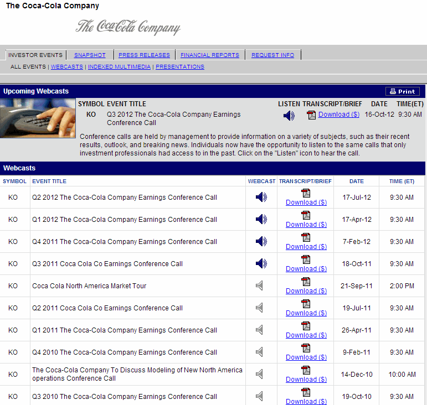Viewport: 427px width, 405px height.
Task: Show the Presentations sub-section
Action: click(179, 67)
